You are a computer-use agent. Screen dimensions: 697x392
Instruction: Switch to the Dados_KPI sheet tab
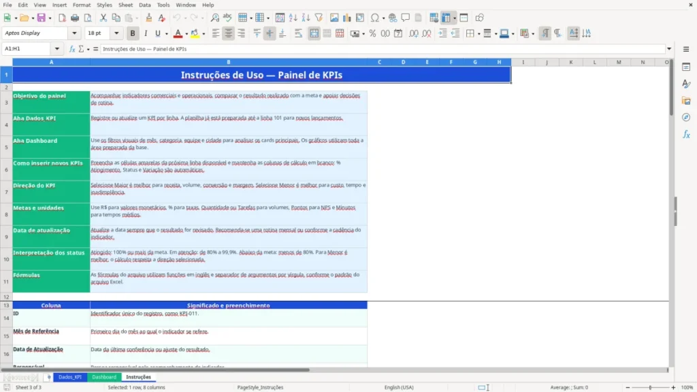pyautogui.click(x=70, y=377)
